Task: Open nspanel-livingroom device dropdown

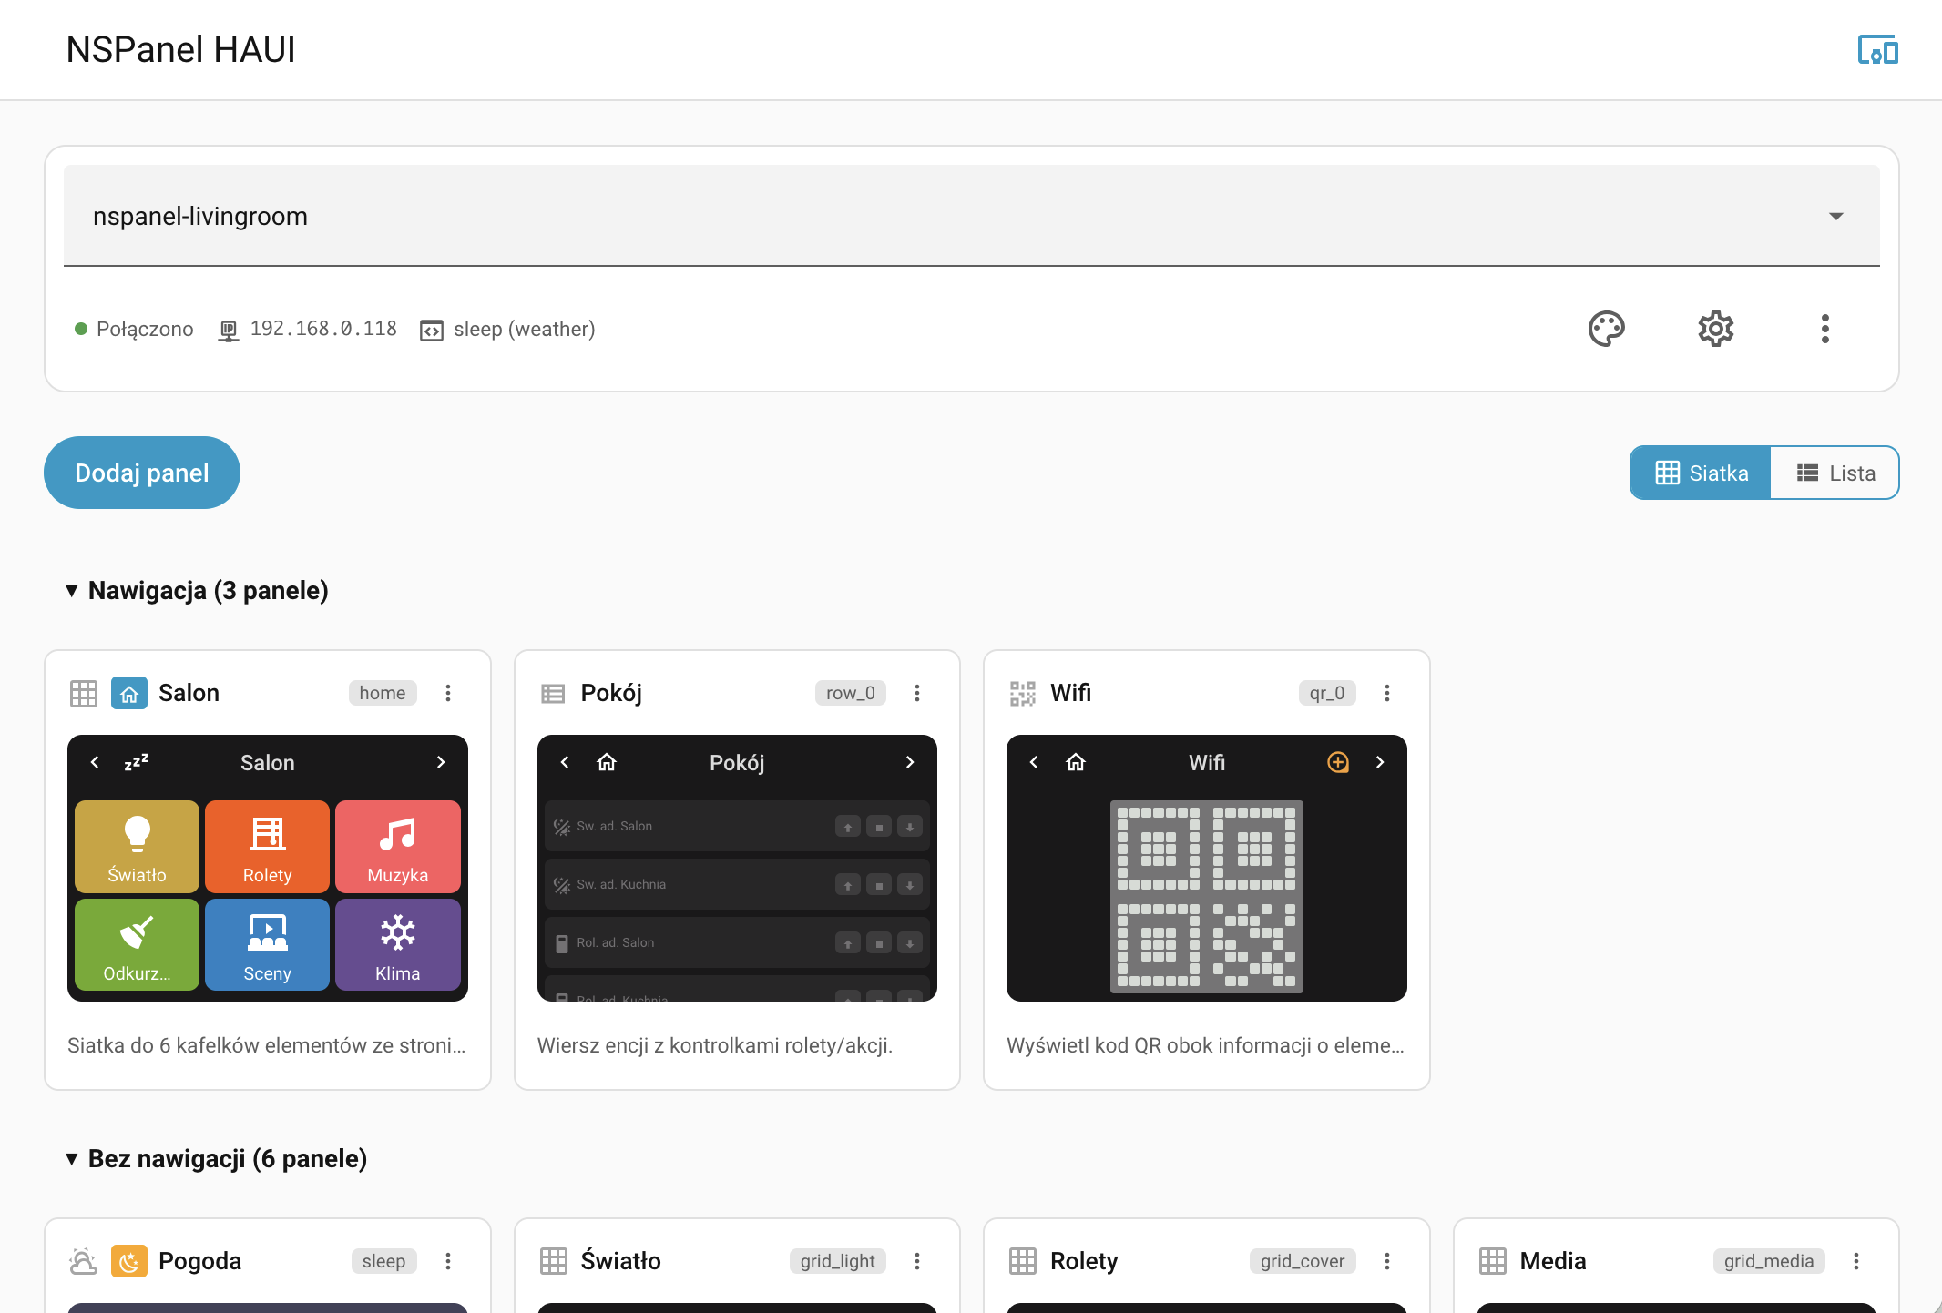Action: 972,216
